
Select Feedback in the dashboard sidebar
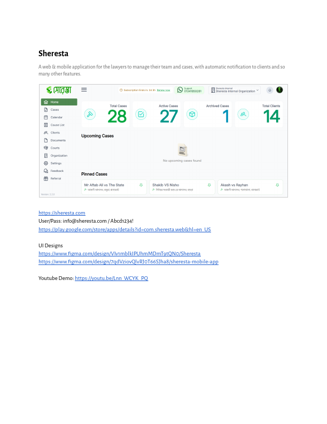59,171
